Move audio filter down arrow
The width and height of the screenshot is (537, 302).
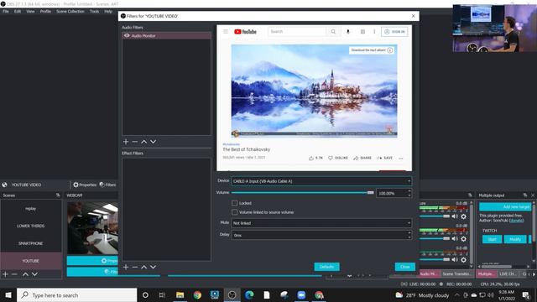click(x=153, y=142)
